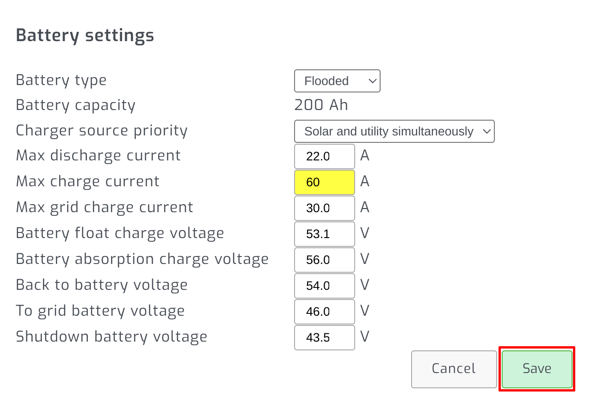Expand the Flooded selection list
591x404 pixels.
[x=337, y=81]
